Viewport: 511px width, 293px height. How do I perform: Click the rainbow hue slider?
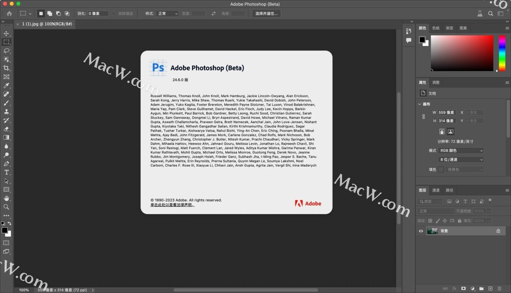tap(502, 53)
